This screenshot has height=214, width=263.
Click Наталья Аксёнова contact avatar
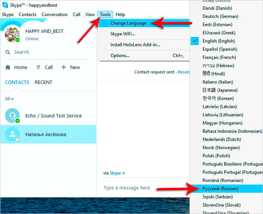pos(12,134)
